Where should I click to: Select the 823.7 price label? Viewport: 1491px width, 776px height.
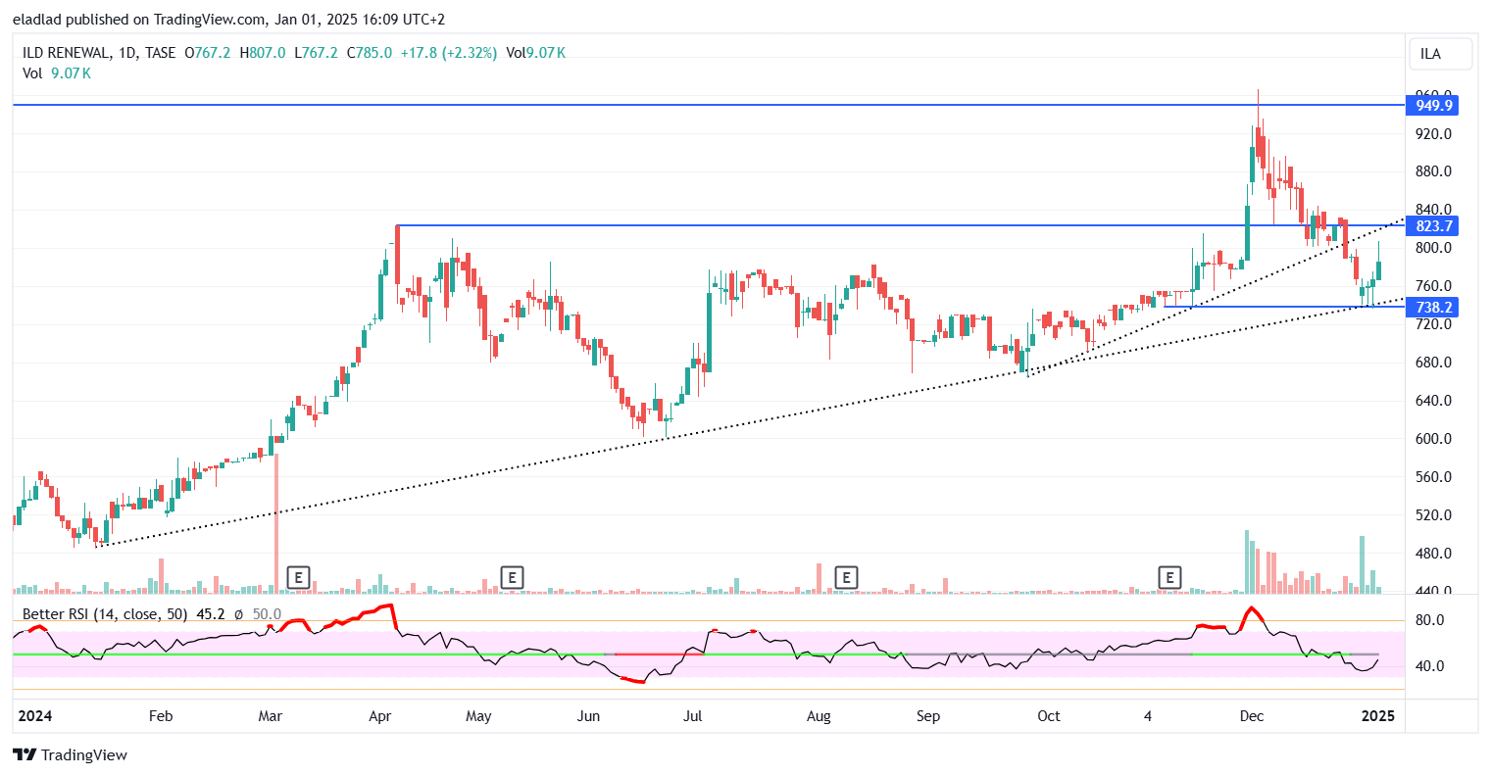tap(1433, 226)
